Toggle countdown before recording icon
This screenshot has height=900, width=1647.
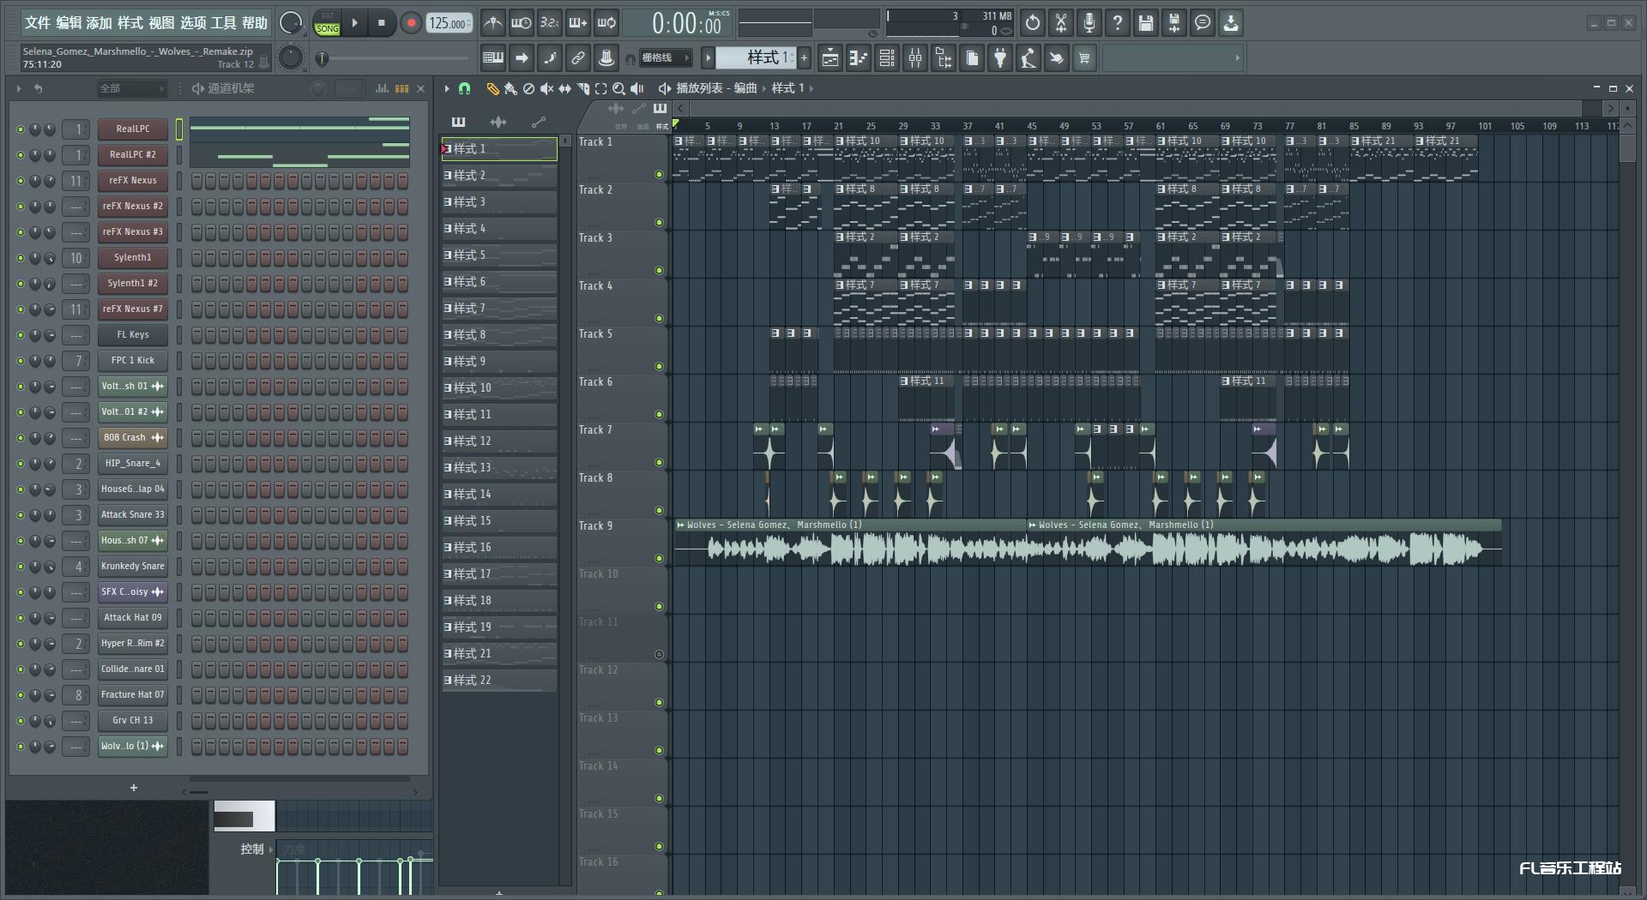coord(549,23)
